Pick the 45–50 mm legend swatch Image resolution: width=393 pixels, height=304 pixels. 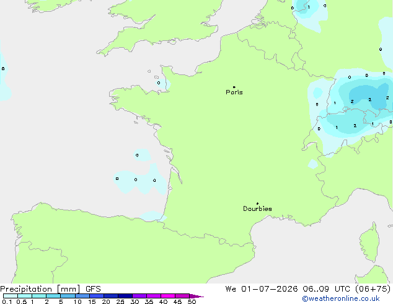tap(182, 296)
